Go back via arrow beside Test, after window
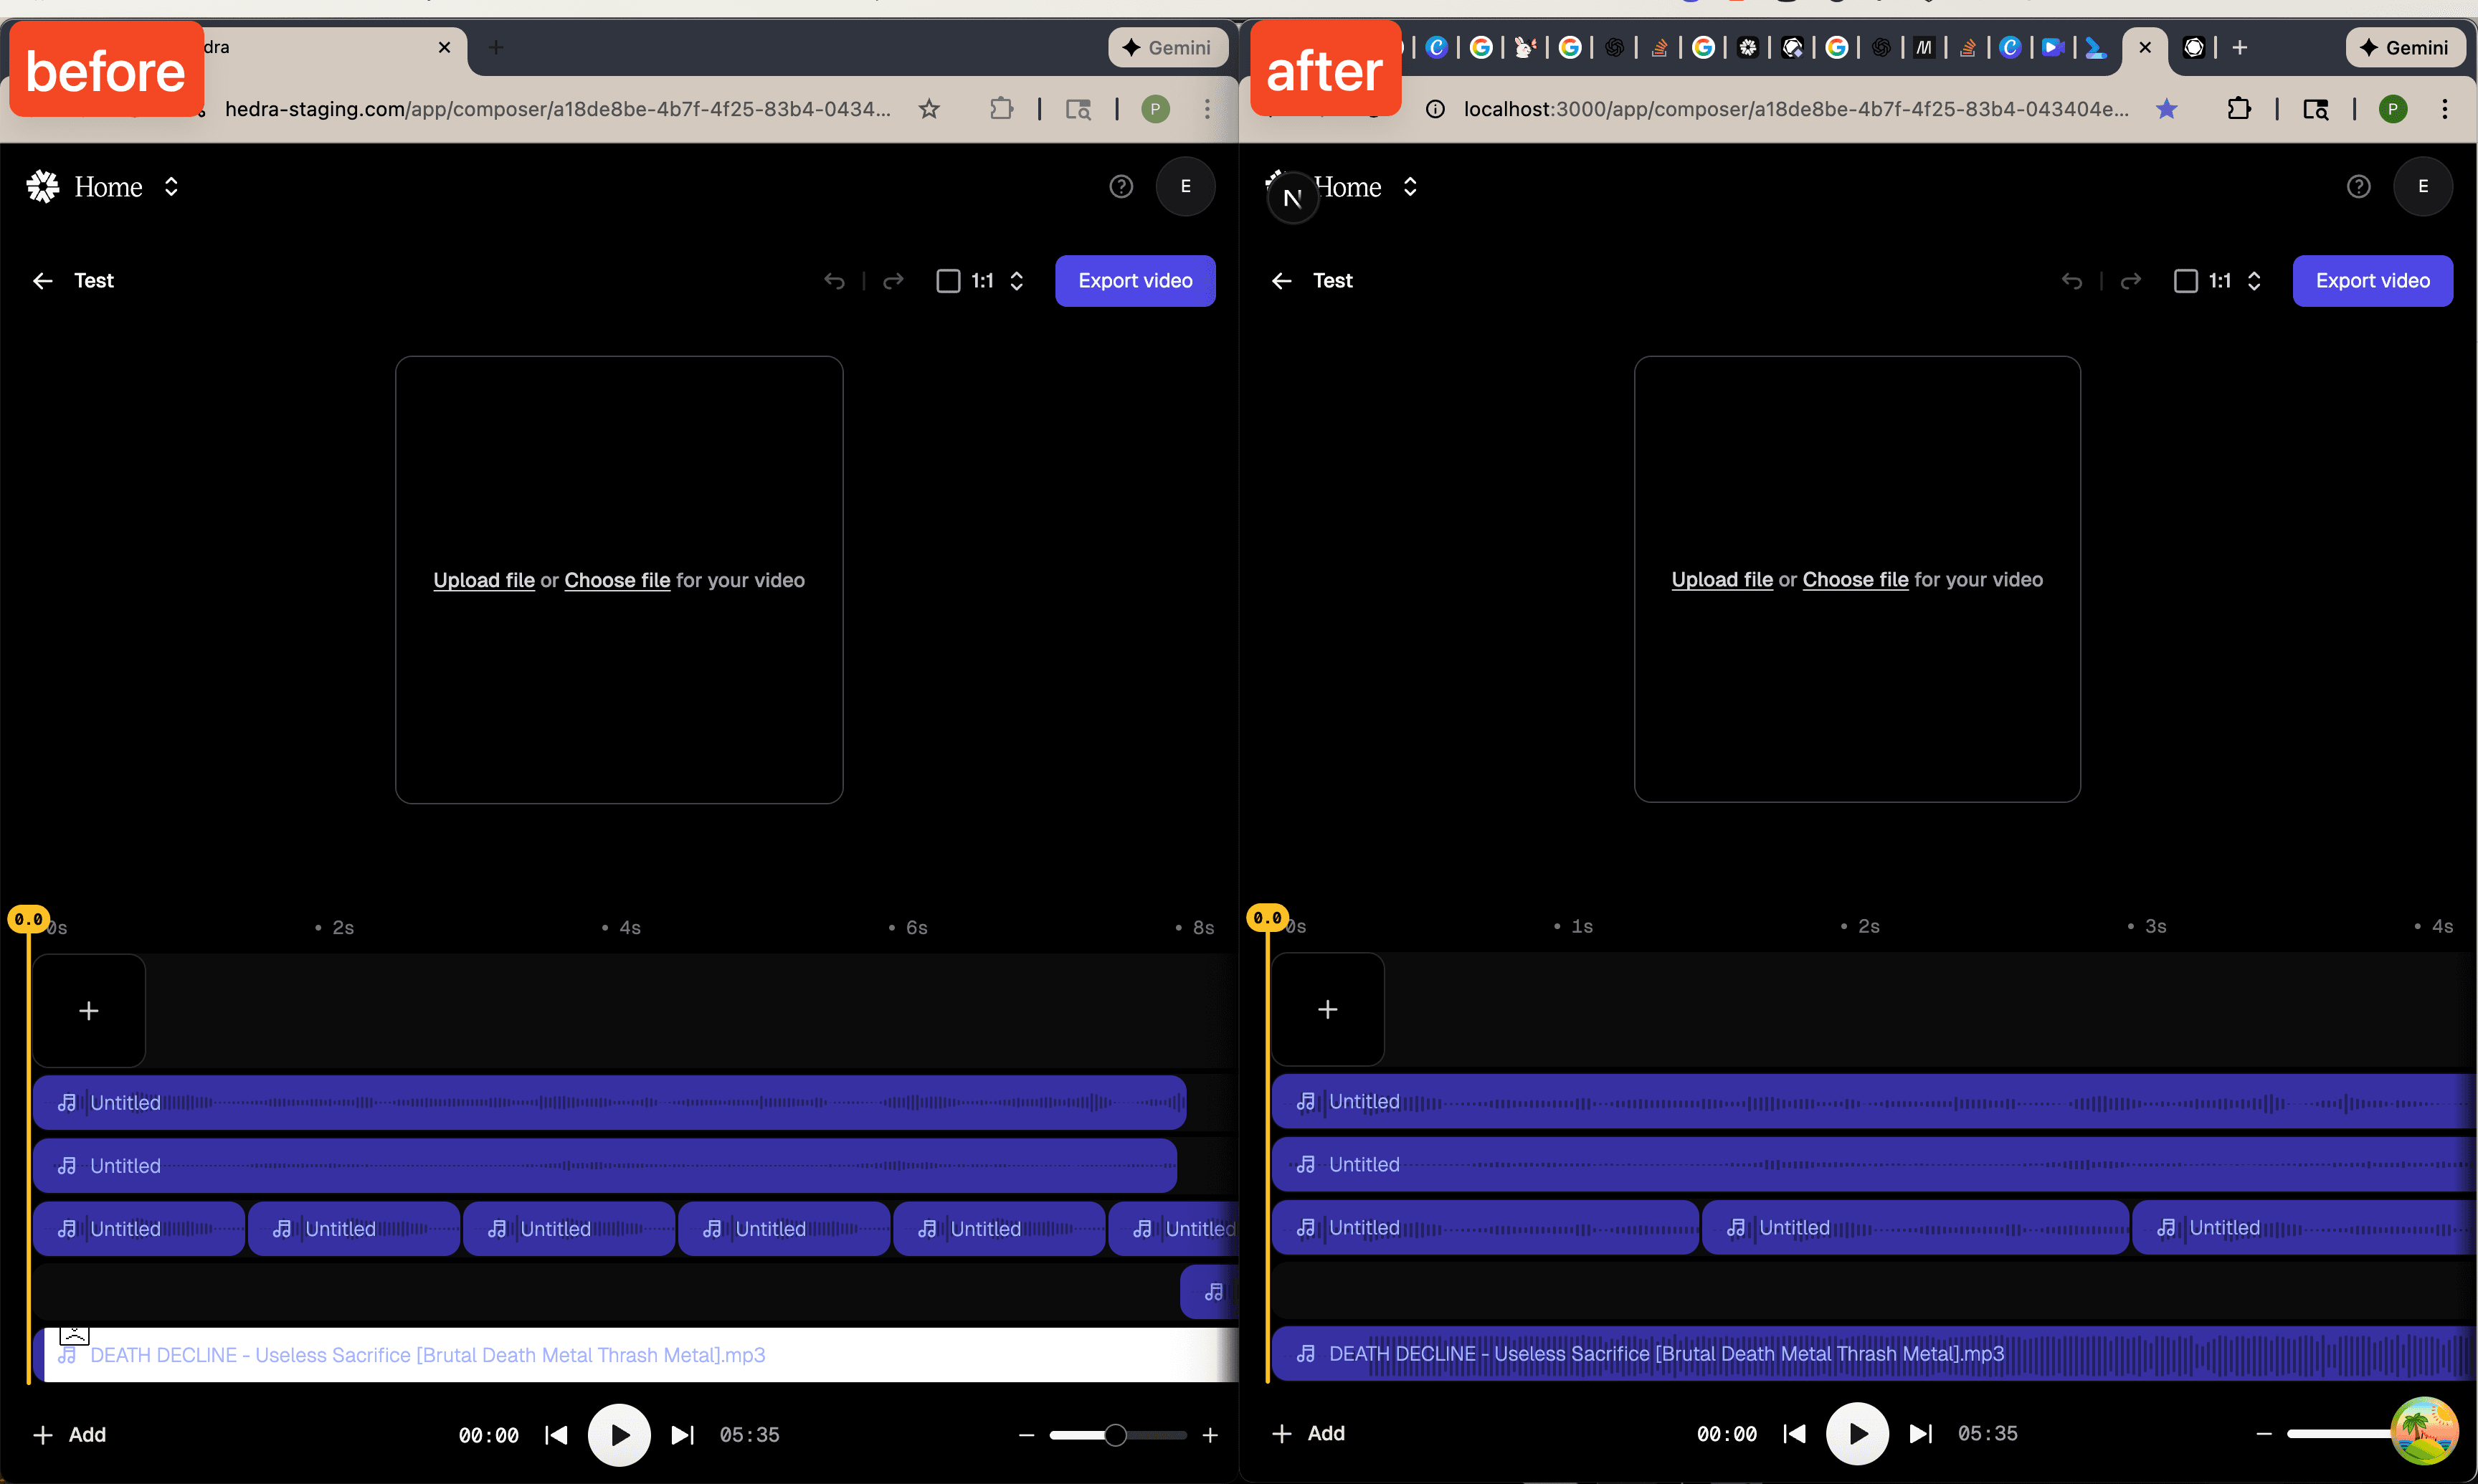 pos(1282,281)
